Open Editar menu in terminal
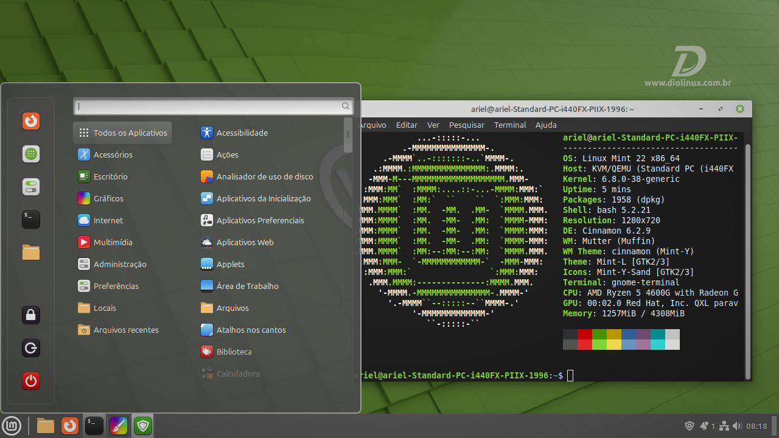Image resolution: width=779 pixels, height=438 pixels. pos(407,125)
